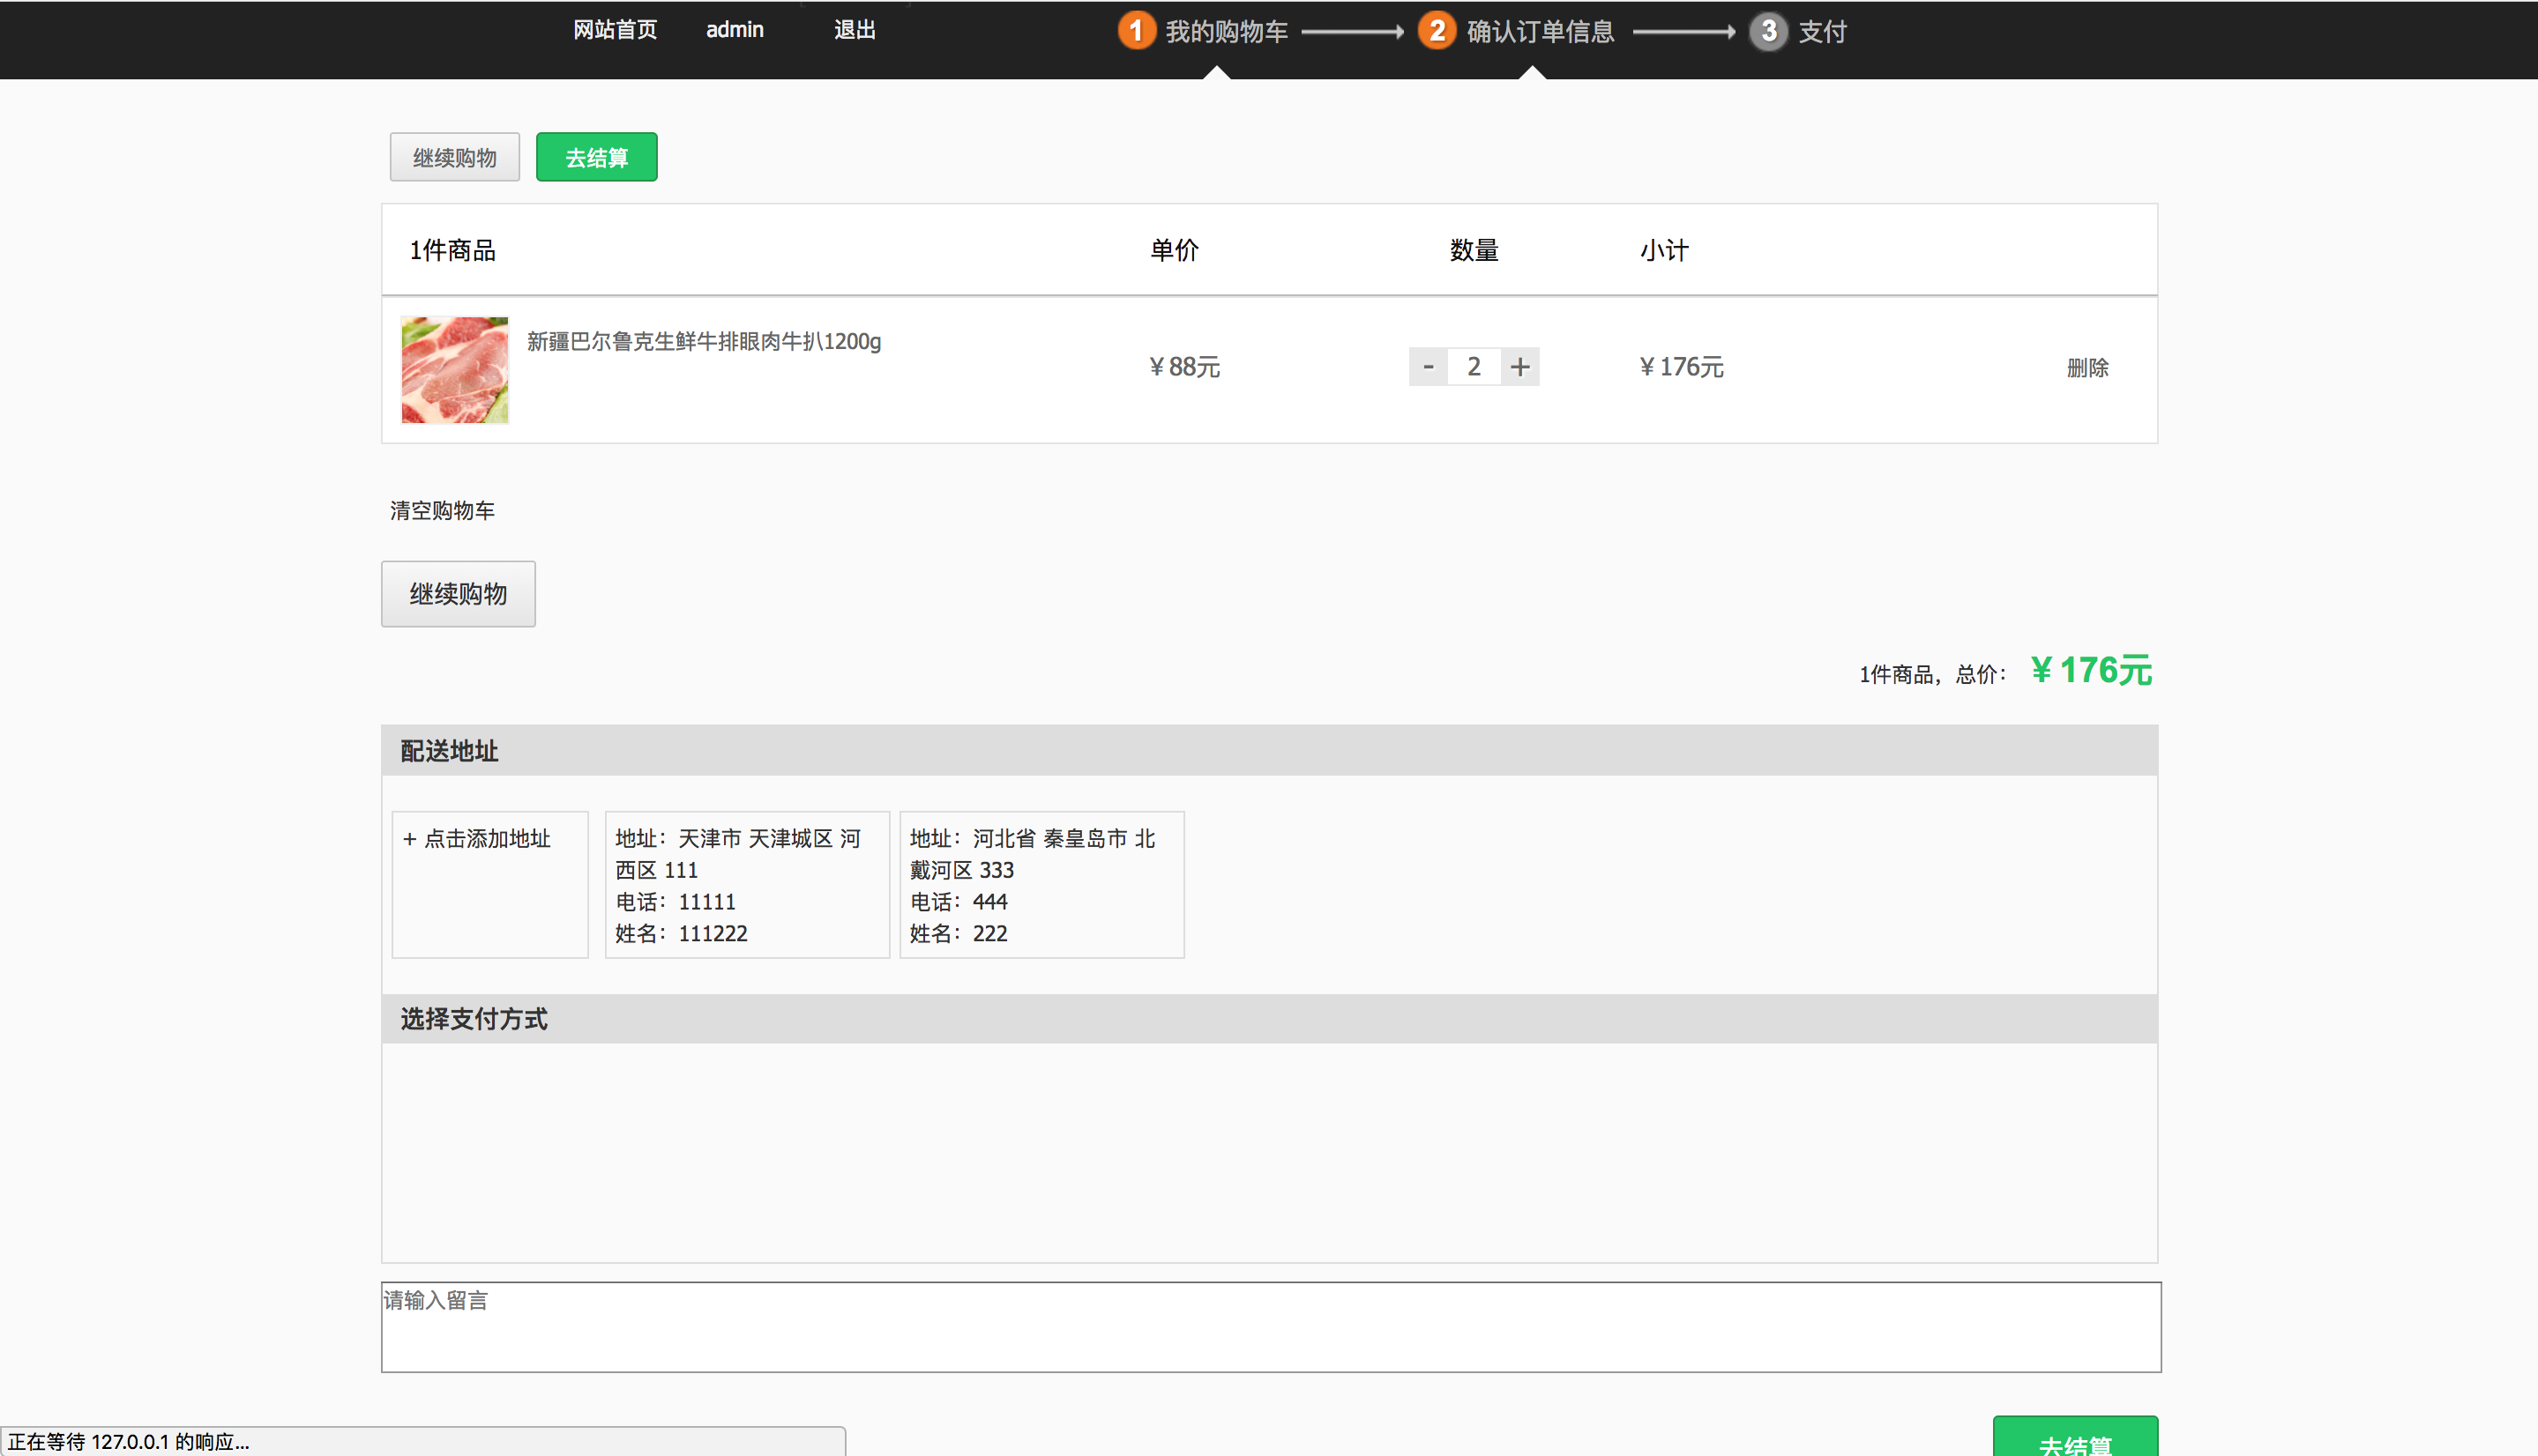Click + 点击添加地址 card

click(x=489, y=883)
